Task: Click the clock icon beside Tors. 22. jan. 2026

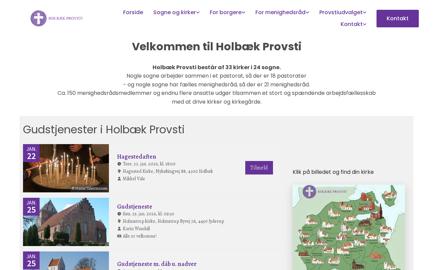Action: pyautogui.click(x=119, y=164)
